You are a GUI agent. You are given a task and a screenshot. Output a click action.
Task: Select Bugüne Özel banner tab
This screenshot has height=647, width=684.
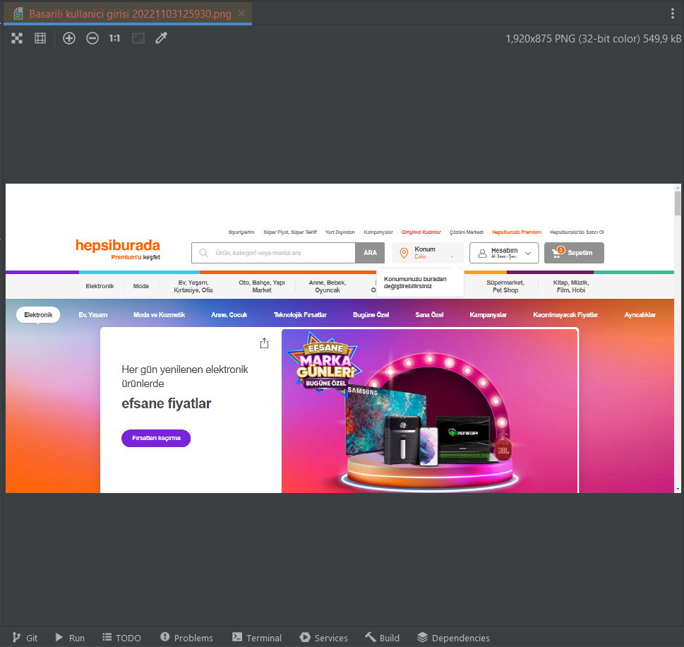[371, 315]
